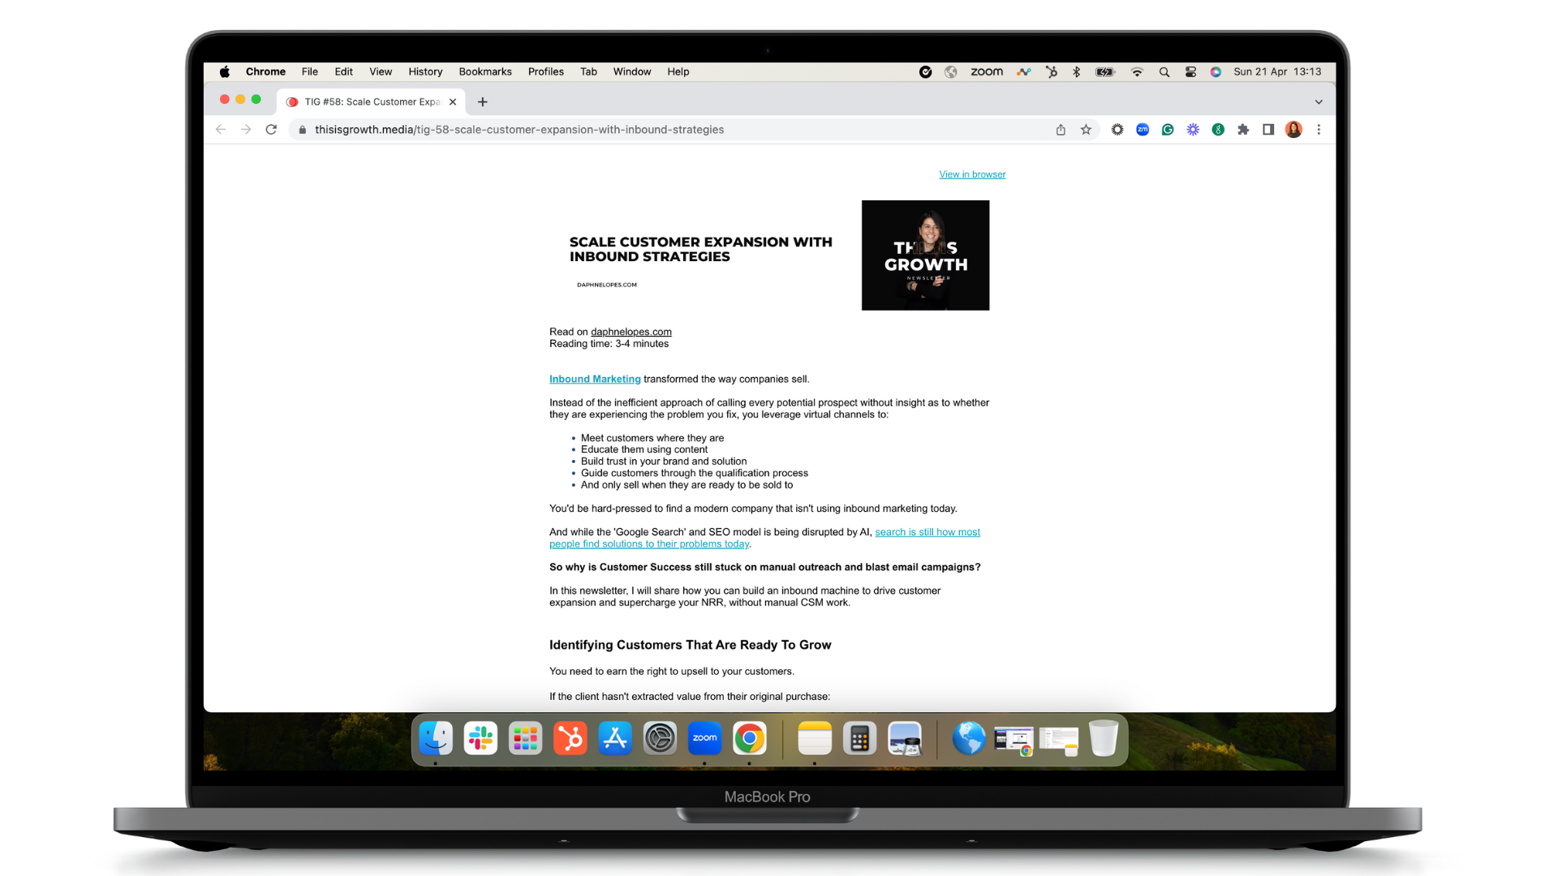Click the Inbound Marketing hyperlink
This screenshot has height=876, width=1558.
[x=595, y=377]
